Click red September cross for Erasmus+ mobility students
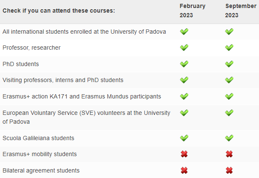This screenshot has width=259, height=178. click(229, 154)
